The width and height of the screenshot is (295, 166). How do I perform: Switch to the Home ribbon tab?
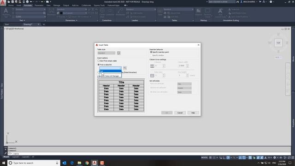(x=11, y=6)
